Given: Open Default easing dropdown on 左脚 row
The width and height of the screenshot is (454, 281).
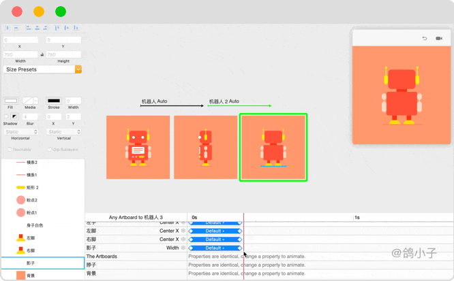Looking at the screenshot, I should pyautogui.click(x=215, y=231).
